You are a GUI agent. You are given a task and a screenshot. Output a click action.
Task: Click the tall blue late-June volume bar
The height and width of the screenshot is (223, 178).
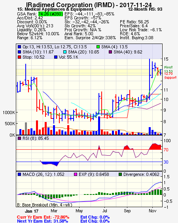coord(99,126)
